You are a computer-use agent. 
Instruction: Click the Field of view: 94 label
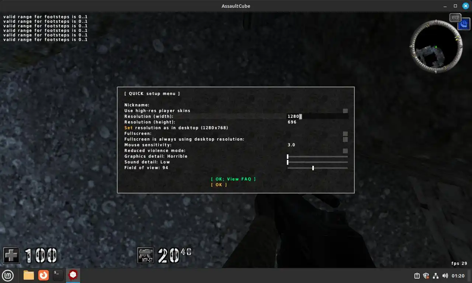(x=146, y=168)
